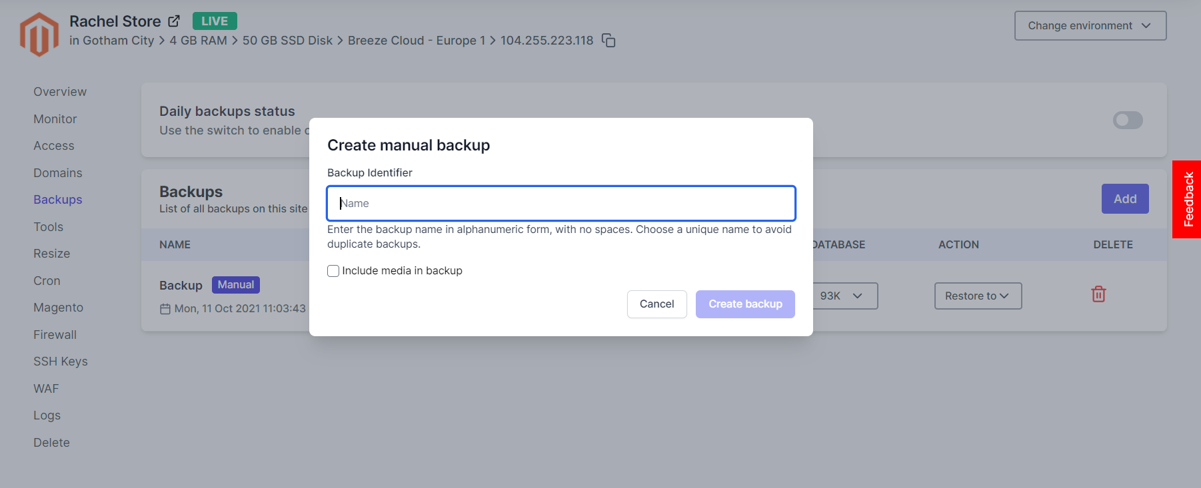Copy the IP address with the copy icon
The width and height of the screenshot is (1201, 488).
(608, 41)
